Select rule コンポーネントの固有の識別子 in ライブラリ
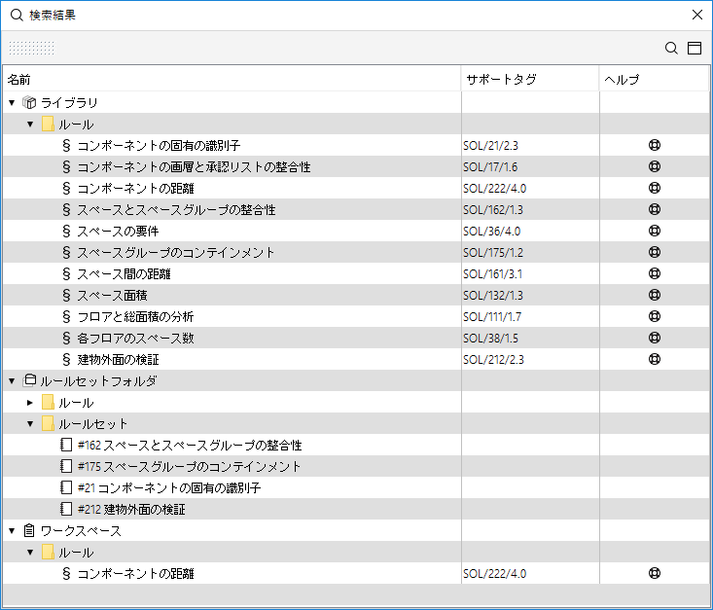 pos(159,146)
